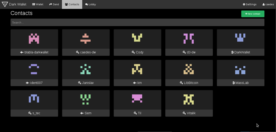This screenshot has height=132, width=276.
Task: Click the ident007 contact name
Action: 34,83
